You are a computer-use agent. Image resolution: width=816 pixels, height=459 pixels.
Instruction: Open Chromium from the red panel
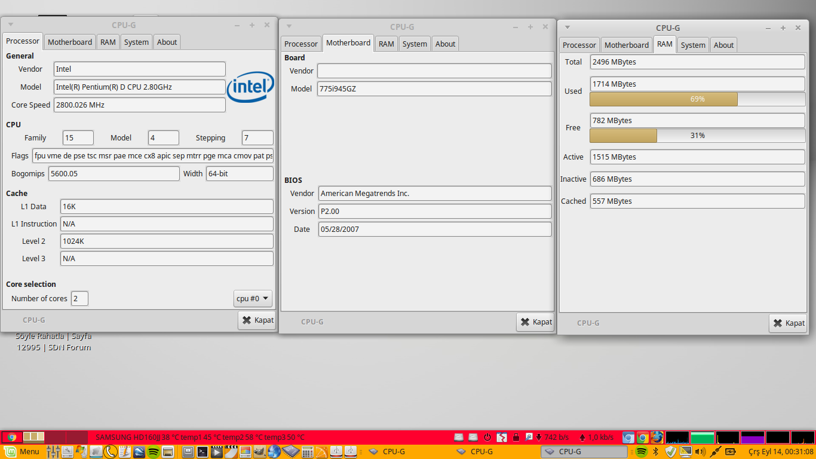click(628, 437)
